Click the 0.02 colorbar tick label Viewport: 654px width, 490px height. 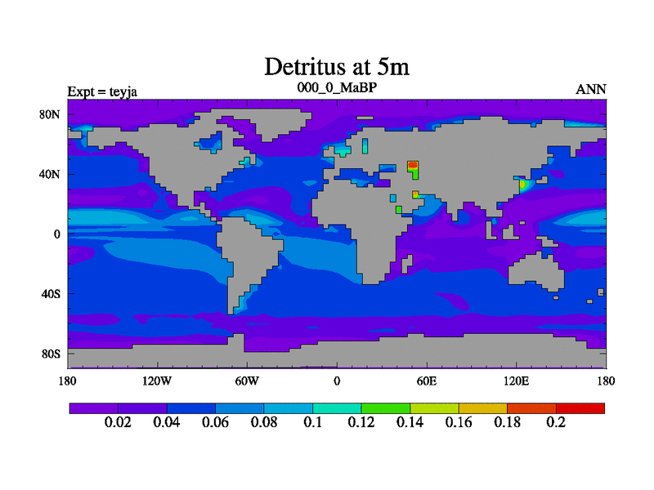click(x=118, y=422)
